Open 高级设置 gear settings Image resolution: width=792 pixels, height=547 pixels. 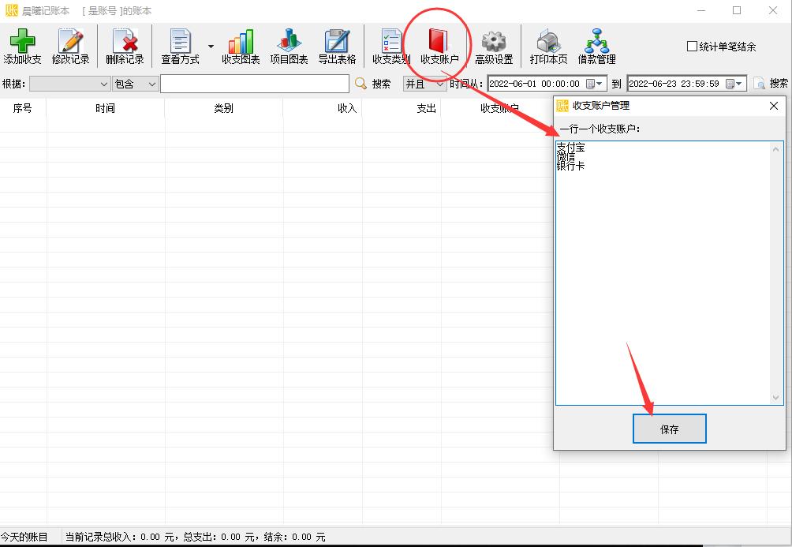click(494, 47)
